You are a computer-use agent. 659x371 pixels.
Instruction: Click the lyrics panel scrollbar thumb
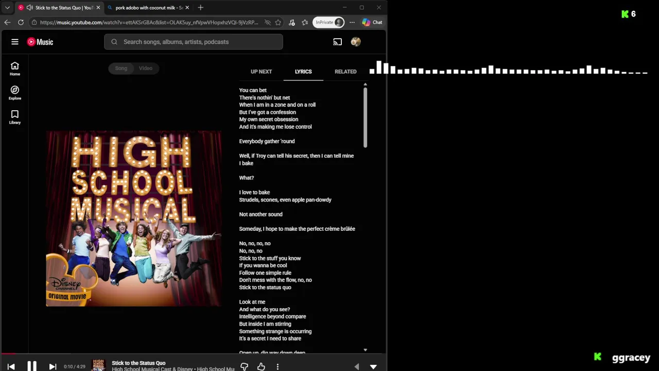[365, 117]
